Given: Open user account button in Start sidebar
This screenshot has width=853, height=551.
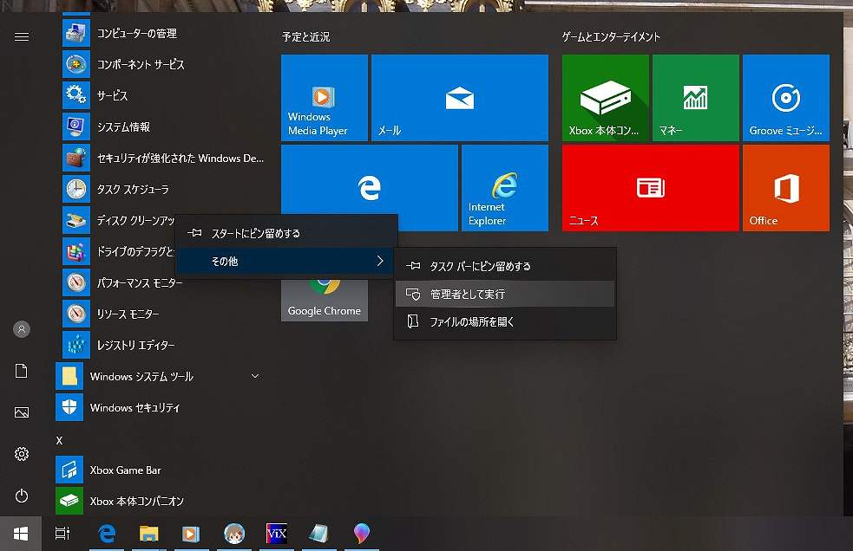Looking at the screenshot, I should 22,329.
